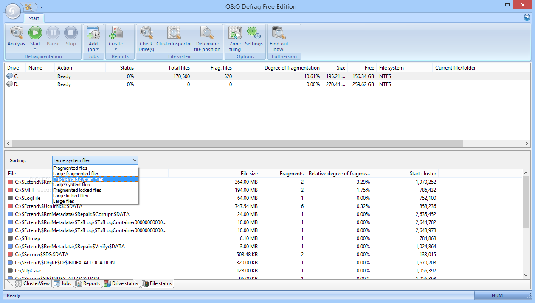Screen dimensions: 535x303
Task: Switch to the File status tab
Action: [157, 283]
